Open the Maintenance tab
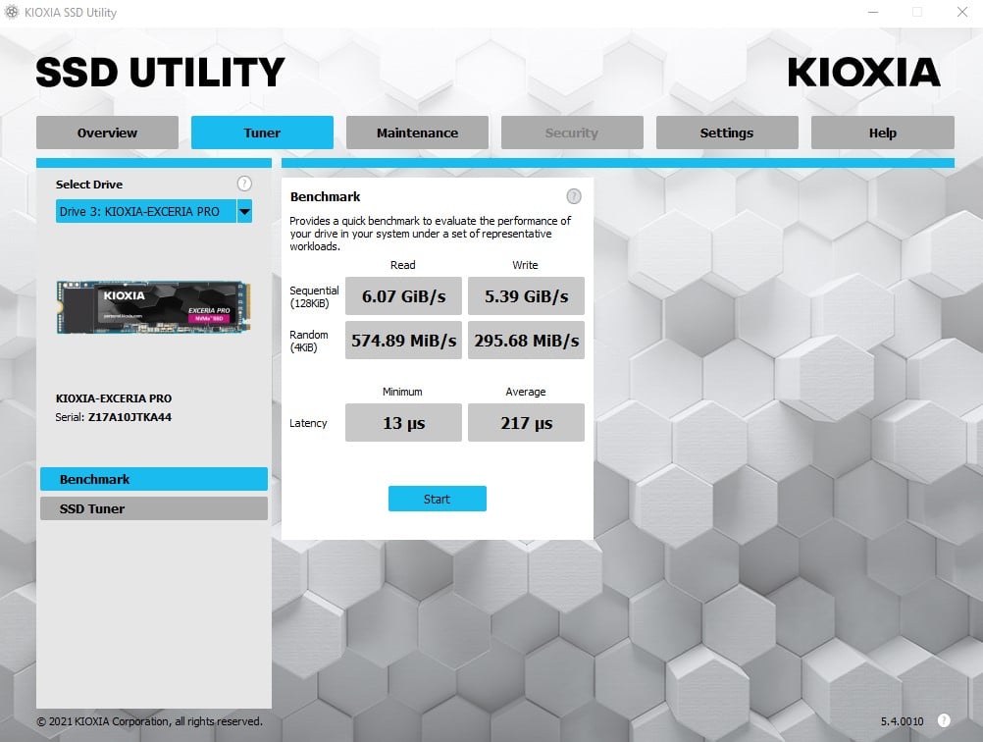 (x=417, y=132)
